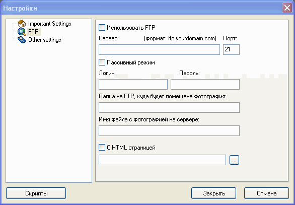The width and height of the screenshot is (295, 205).
Task: Click the FTP globe magnifier icon
Action: tap(22, 32)
